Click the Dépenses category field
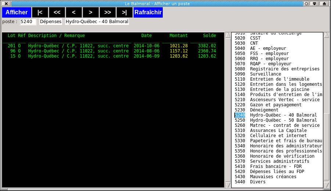 (51, 22)
